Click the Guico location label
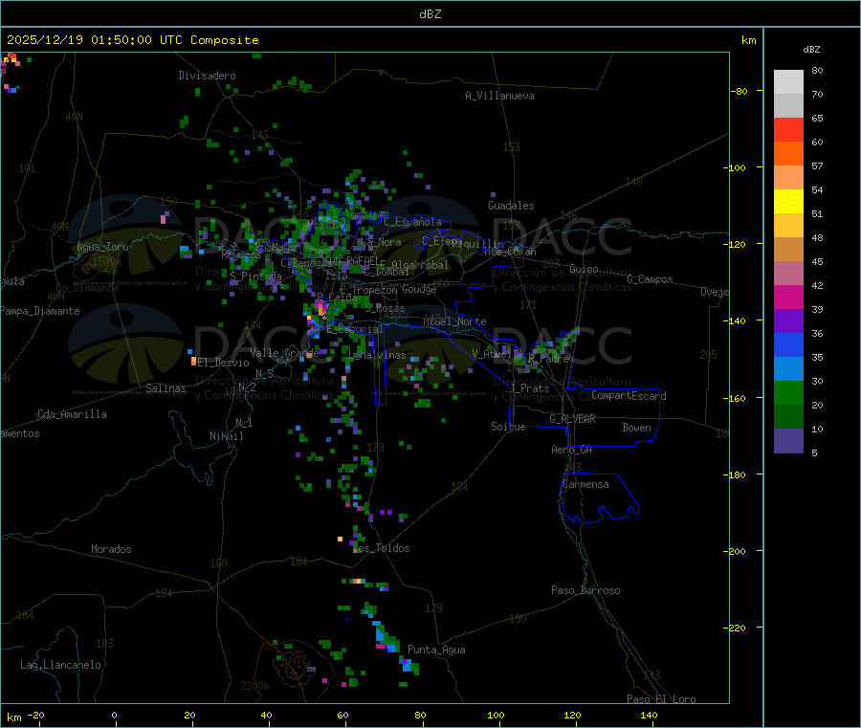Image resolution: width=861 pixels, height=728 pixels. [x=584, y=269]
